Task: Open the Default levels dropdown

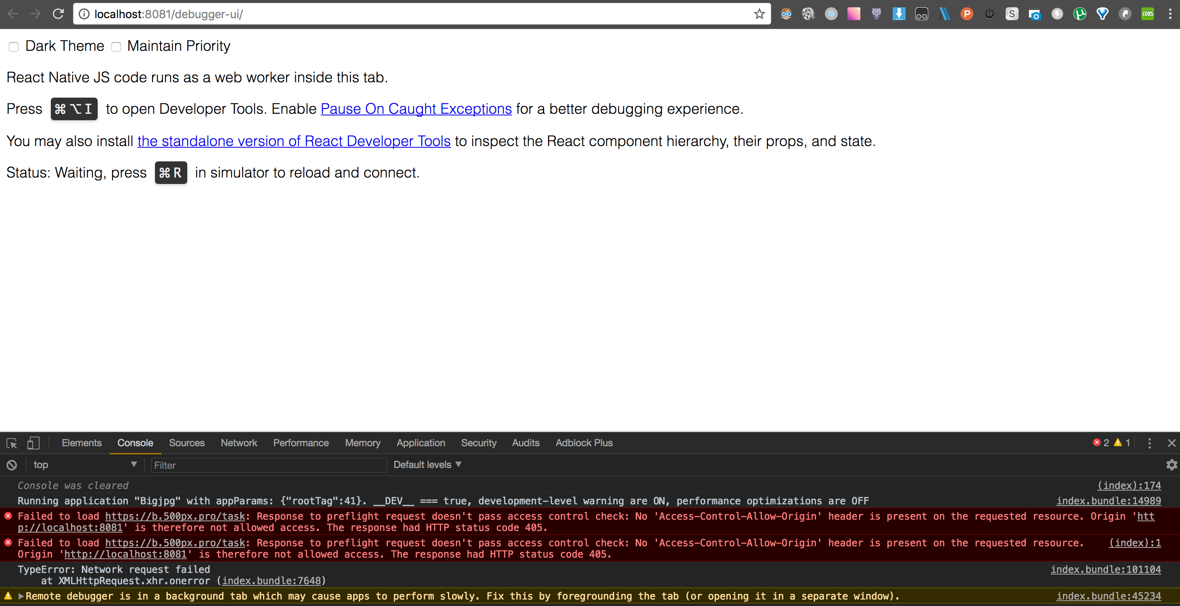Action: (x=427, y=465)
